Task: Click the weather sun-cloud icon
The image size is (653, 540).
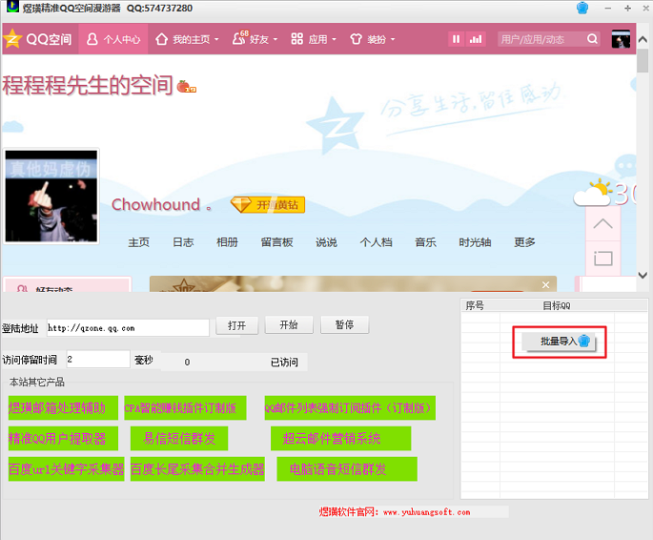Action: [593, 193]
